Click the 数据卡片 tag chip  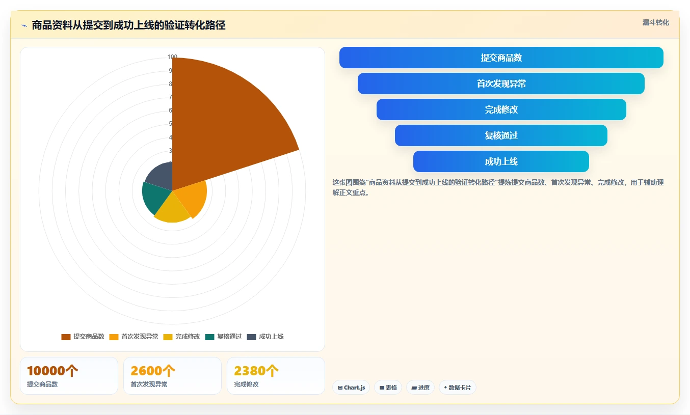tap(458, 388)
